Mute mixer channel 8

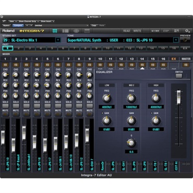(79, 114)
